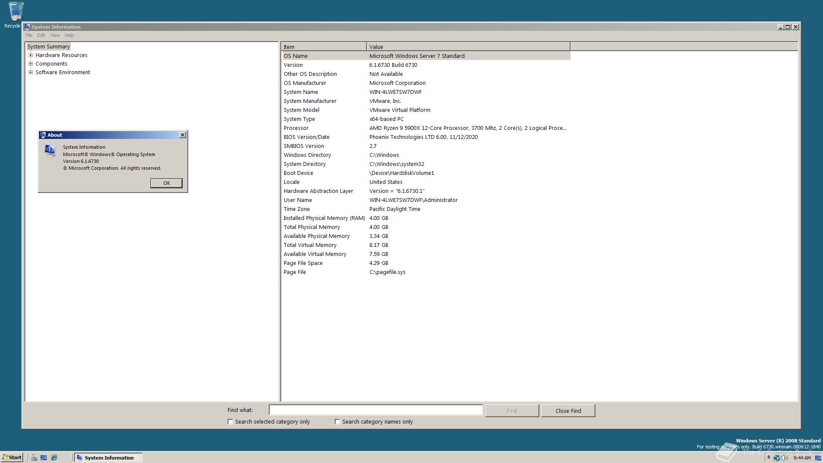Select the User Name row
Viewport: 823px width, 463px height.
coord(426,200)
